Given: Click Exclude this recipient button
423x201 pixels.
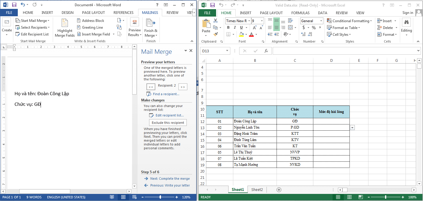Looking at the screenshot, I should tap(168, 123).
